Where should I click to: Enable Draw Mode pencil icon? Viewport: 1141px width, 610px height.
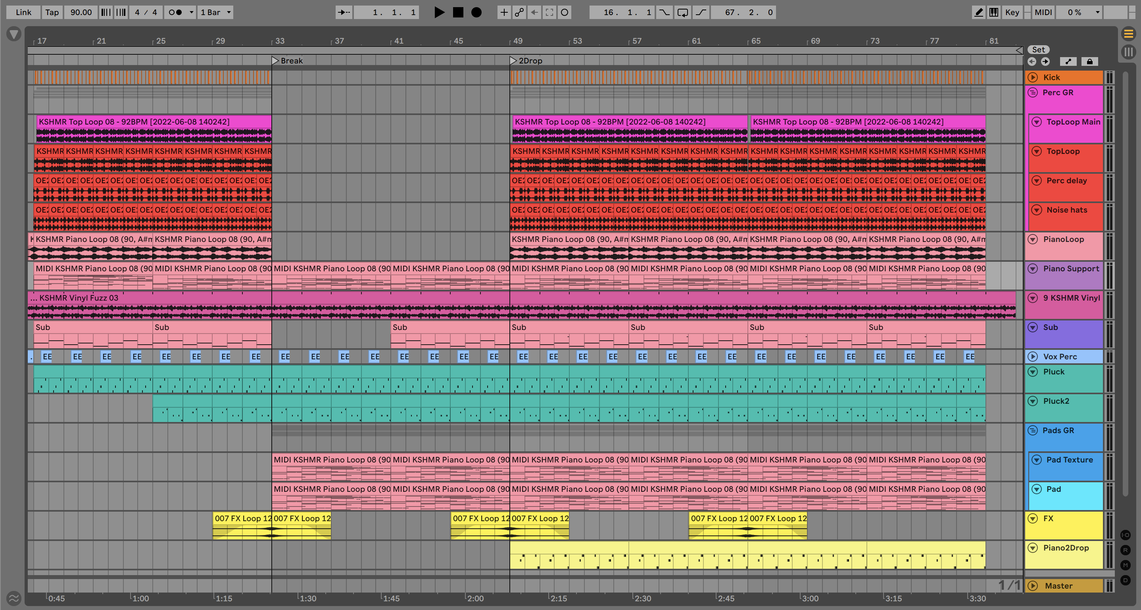978,12
